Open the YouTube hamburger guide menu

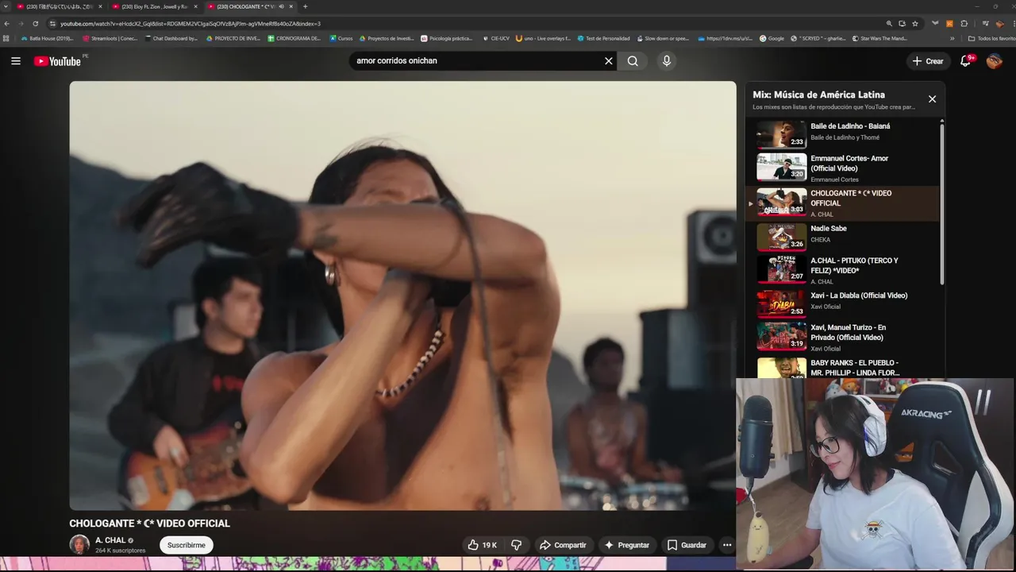[16, 61]
